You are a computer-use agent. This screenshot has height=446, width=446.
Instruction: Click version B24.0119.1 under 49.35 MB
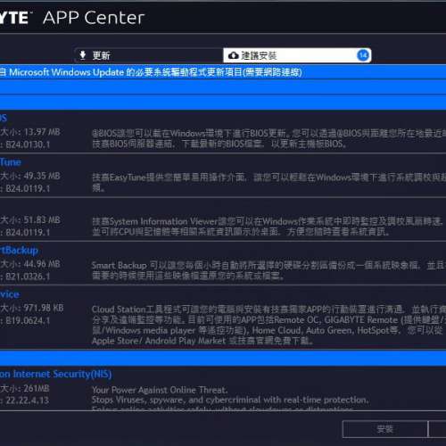pyautogui.click(x=28, y=189)
